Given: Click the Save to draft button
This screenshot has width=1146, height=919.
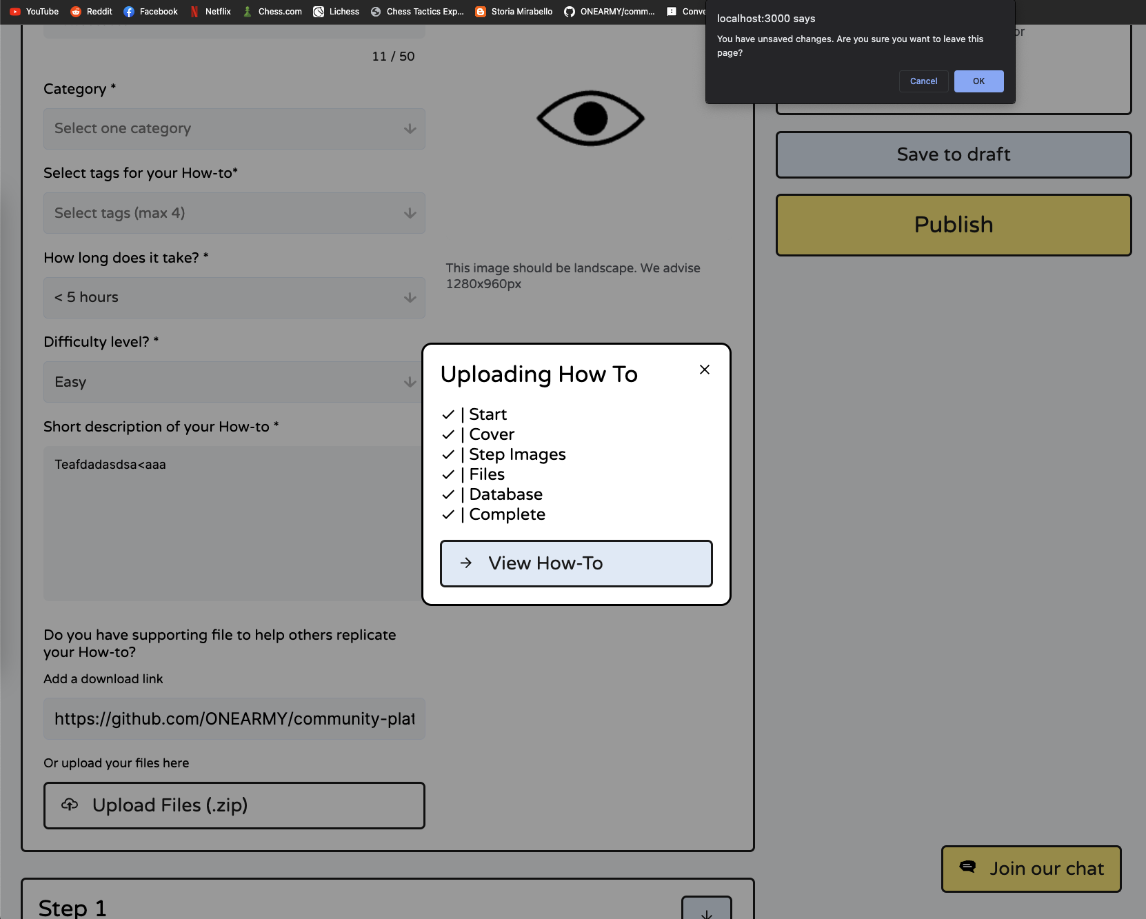Looking at the screenshot, I should tap(954, 154).
